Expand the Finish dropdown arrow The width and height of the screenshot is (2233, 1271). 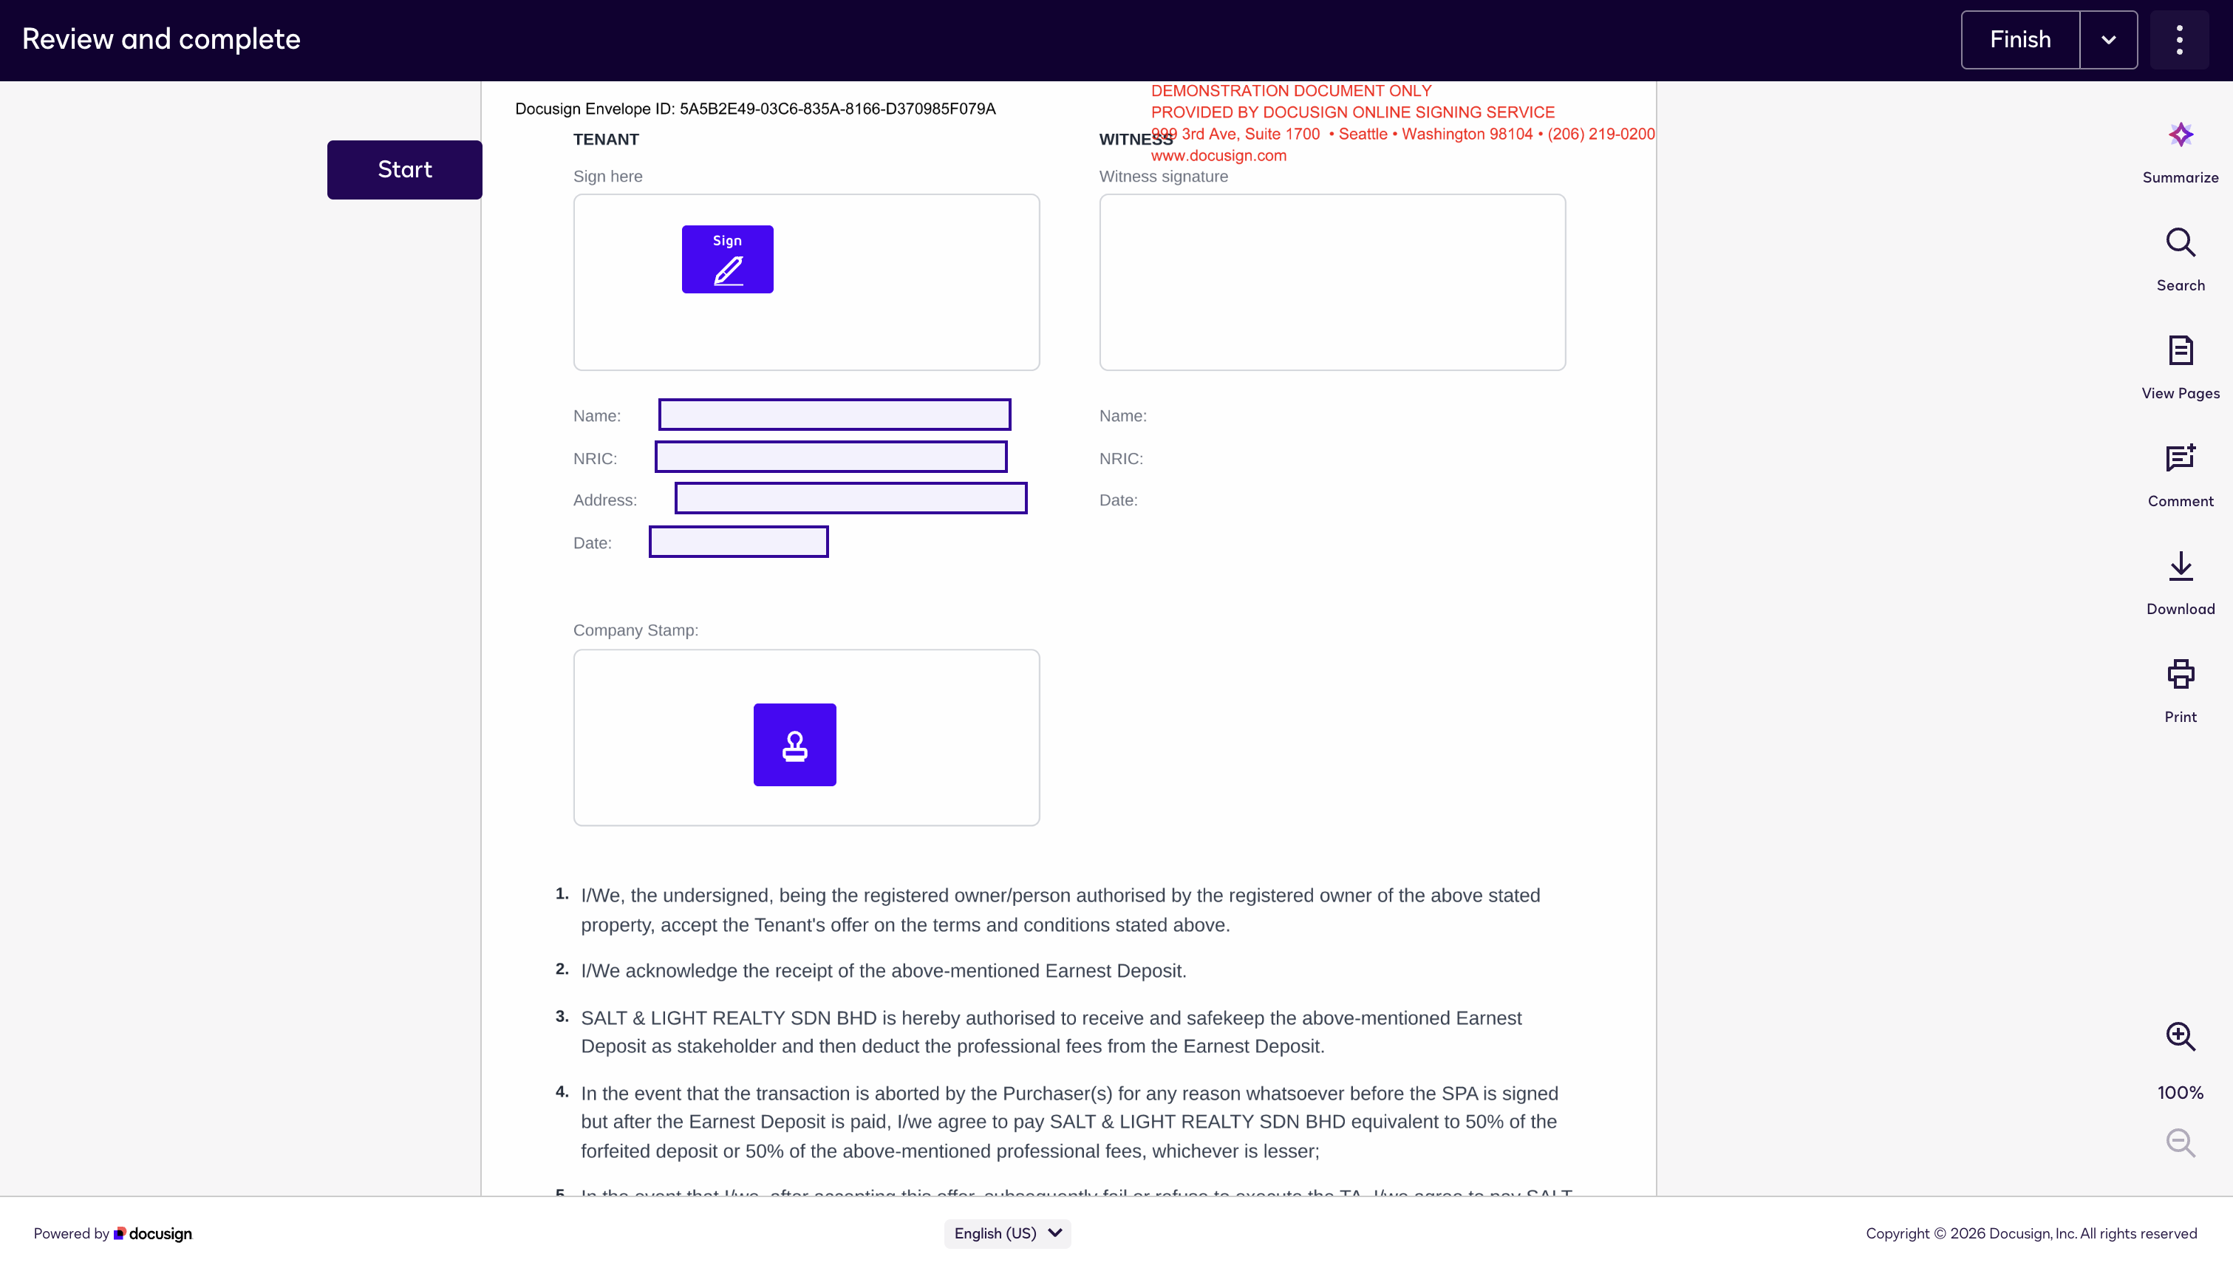click(2108, 39)
